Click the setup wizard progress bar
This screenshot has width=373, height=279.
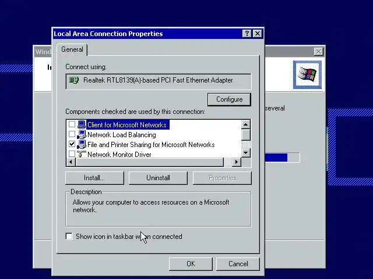coord(282,158)
